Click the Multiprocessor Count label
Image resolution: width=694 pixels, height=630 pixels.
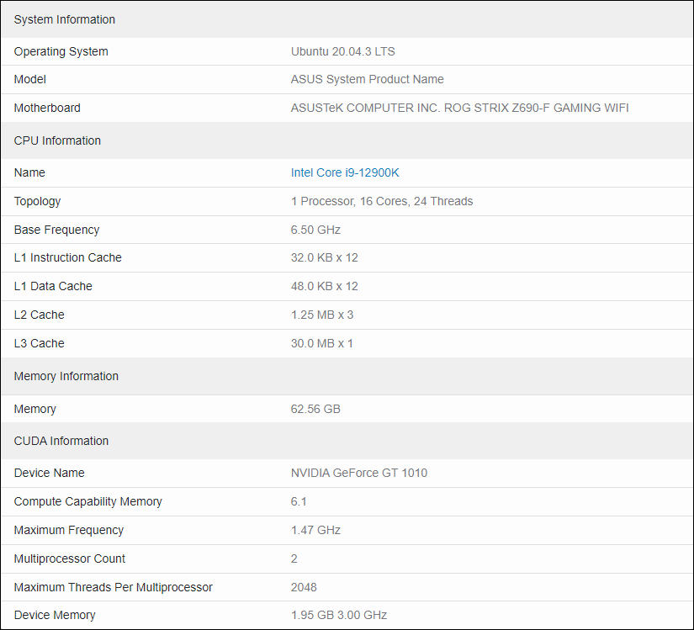pos(70,559)
